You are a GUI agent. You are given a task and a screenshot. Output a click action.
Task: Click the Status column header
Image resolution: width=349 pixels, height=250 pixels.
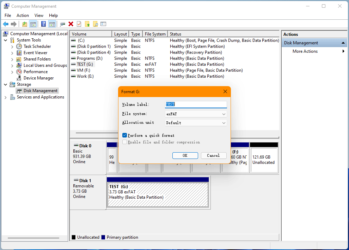coord(224,34)
